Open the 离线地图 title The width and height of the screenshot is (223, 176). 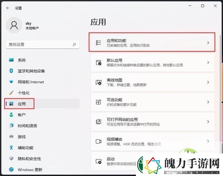tap(115, 80)
